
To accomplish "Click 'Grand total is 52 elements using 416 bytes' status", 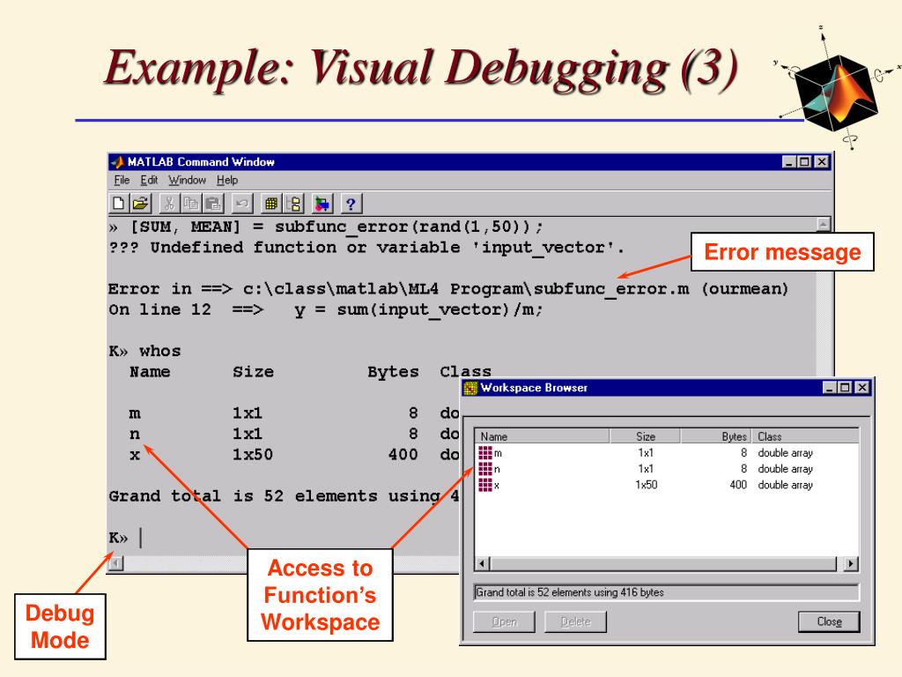I will 666,592.
